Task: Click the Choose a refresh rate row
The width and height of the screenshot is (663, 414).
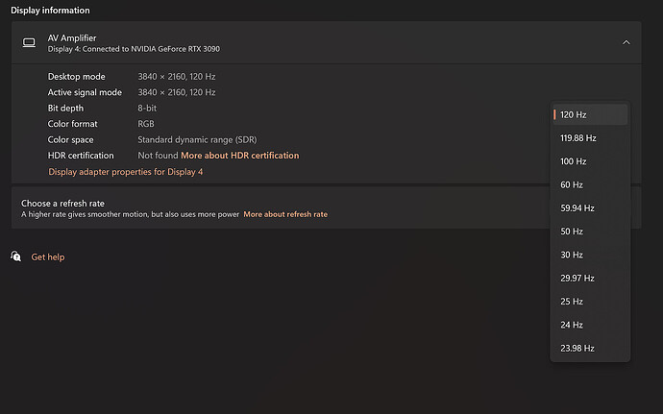Action: [x=327, y=208]
